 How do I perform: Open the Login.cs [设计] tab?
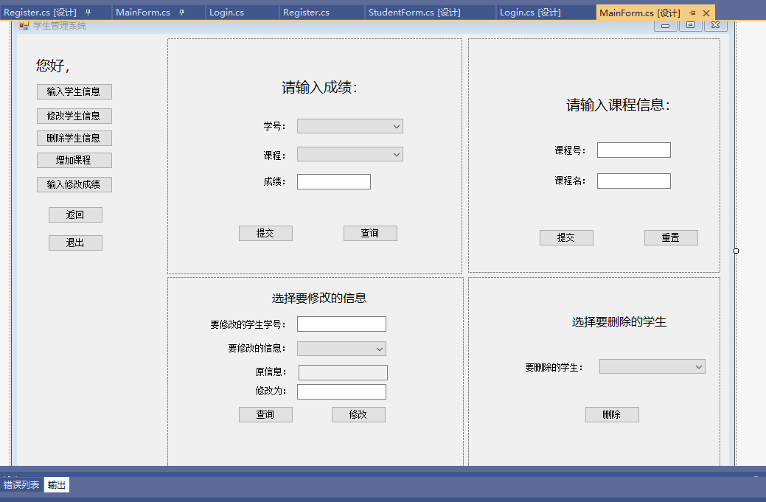(530, 13)
